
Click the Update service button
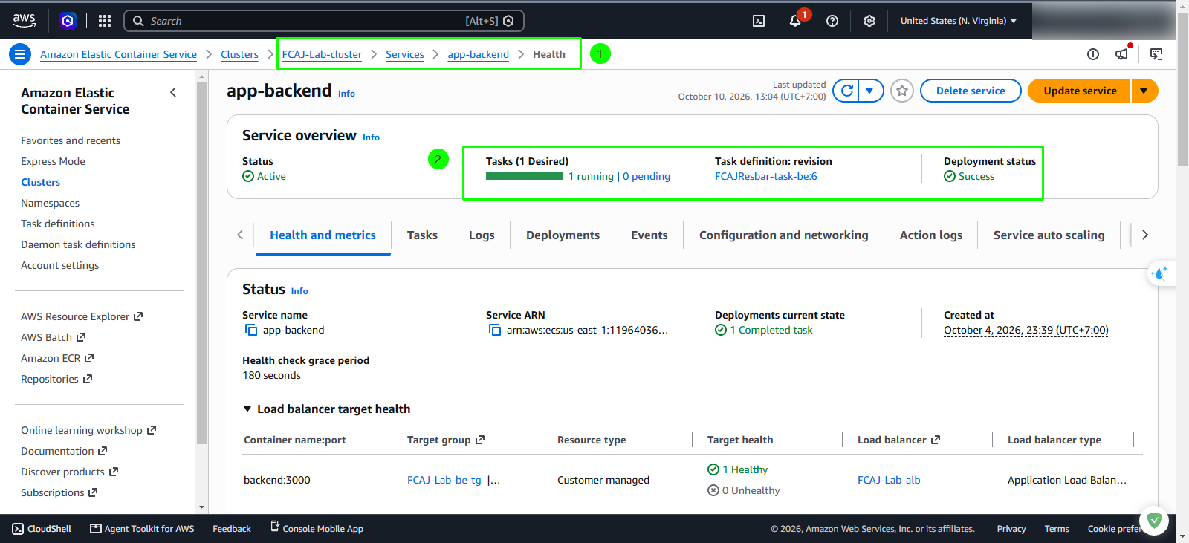(1080, 91)
